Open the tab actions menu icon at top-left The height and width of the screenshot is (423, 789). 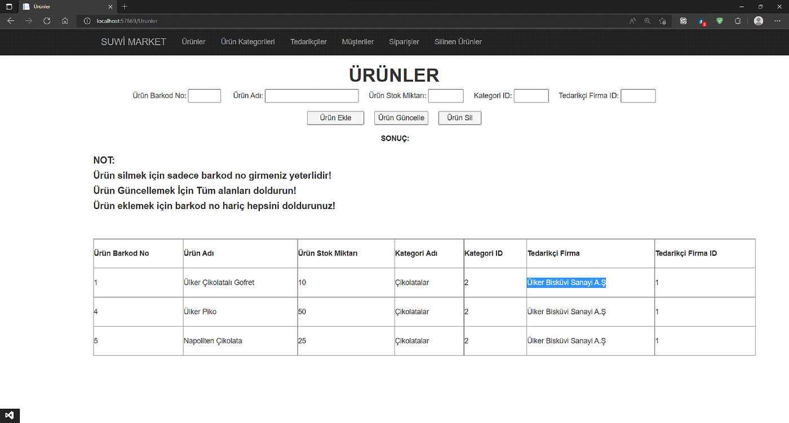pyautogui.click(x=9, y=7)
